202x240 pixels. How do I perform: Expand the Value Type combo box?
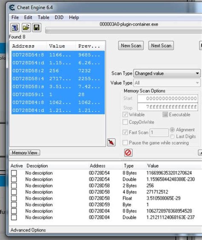coord(167,83)
